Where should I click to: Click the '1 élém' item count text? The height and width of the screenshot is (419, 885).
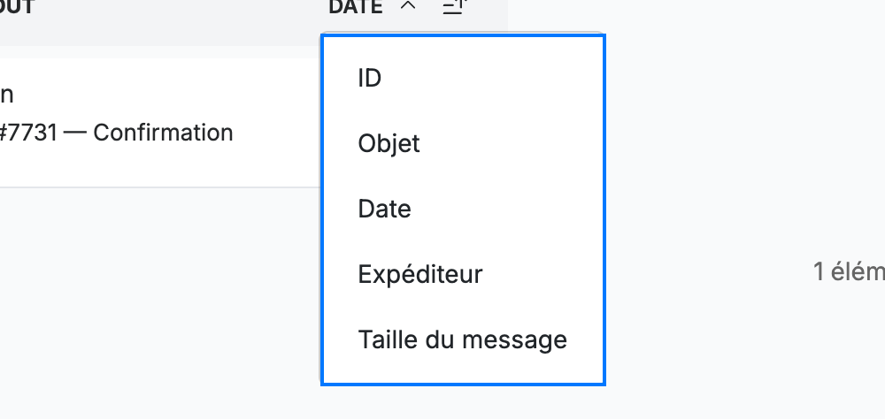coord(849,271)
